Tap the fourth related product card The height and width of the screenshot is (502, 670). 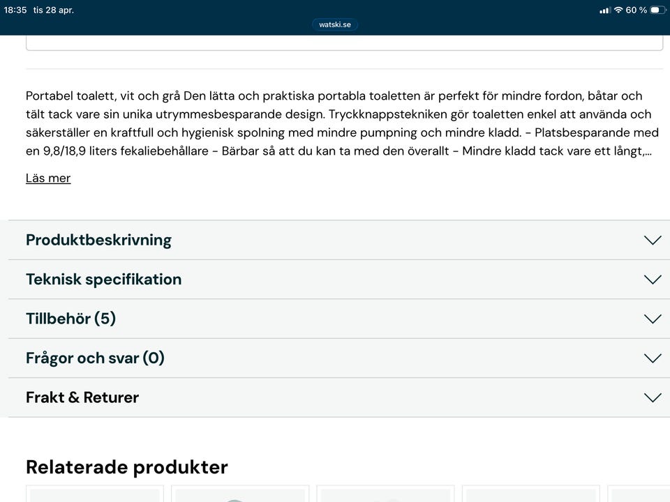[x=530, y=494]
